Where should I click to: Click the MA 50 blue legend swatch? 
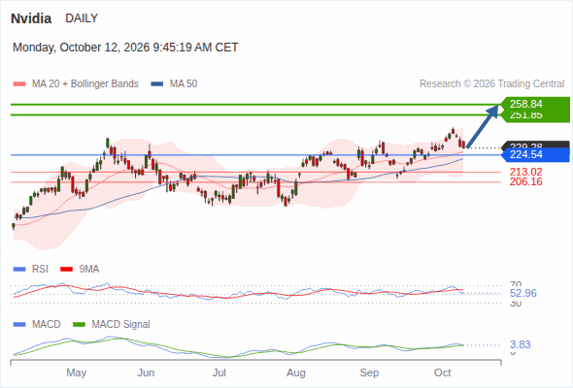pyautogui.click(x=156, y=84)
